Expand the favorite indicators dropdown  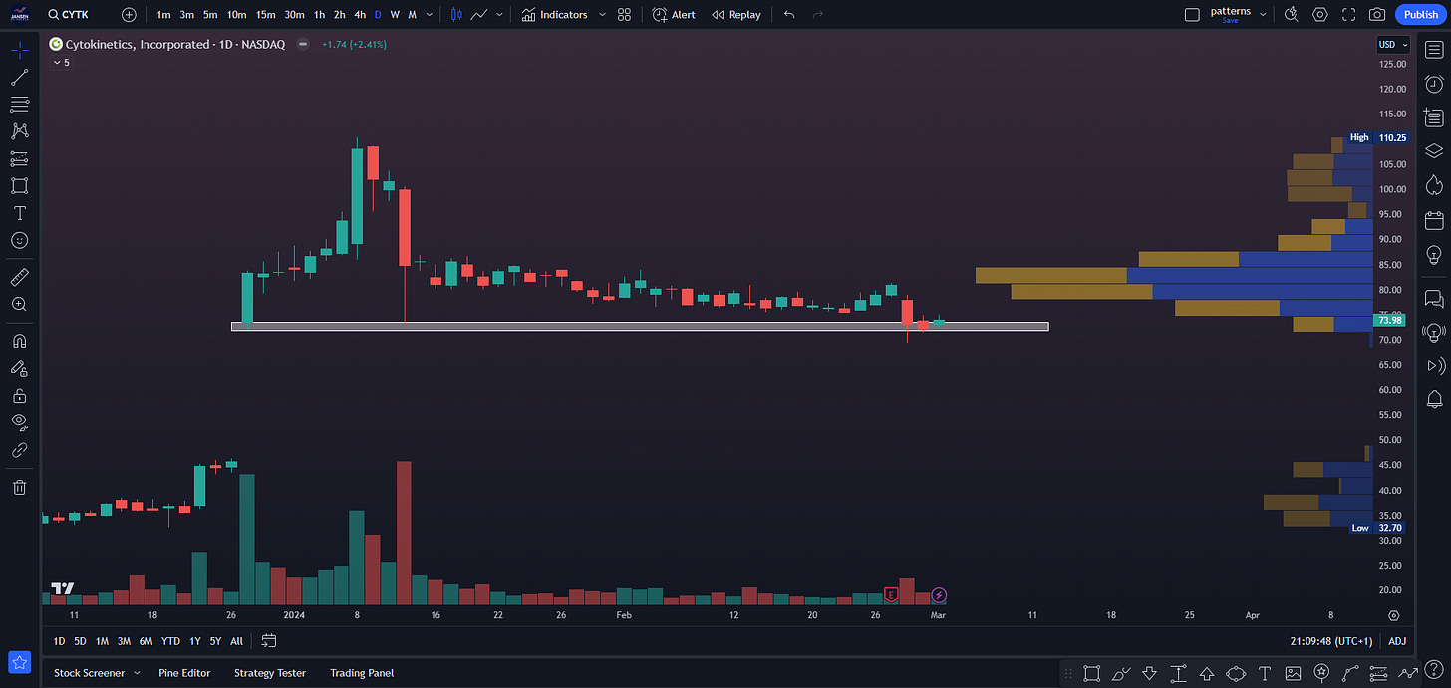(602, 15)
